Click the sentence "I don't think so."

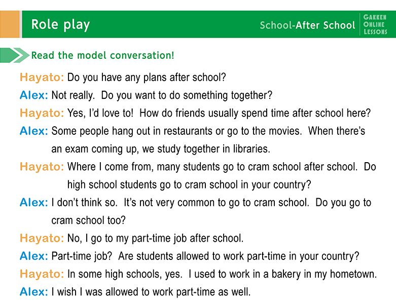tap(85, 203)
